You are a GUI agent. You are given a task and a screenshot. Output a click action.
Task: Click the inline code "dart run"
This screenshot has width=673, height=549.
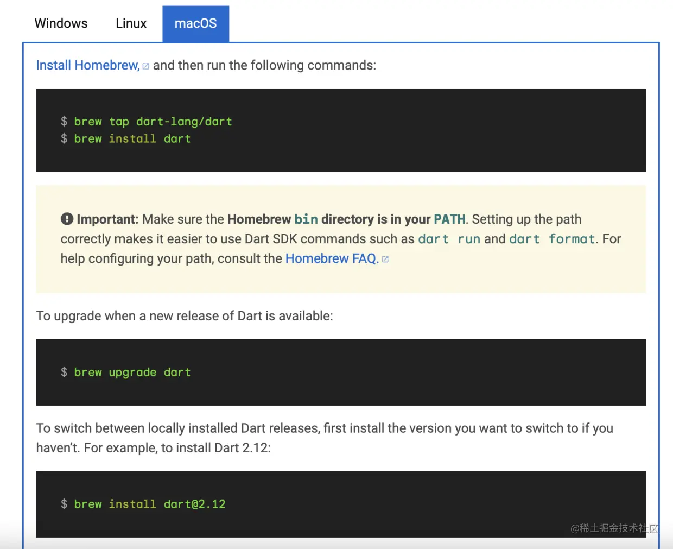pos(449,239)
